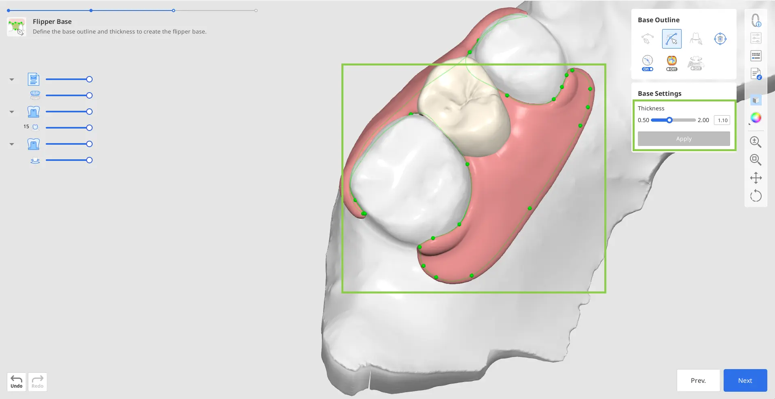Click the 2.00 maximum thickness value

[x=703, y=120]
